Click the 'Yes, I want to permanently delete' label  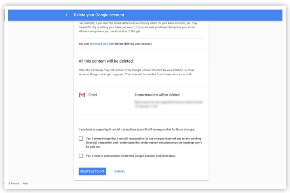coord(131,156)
